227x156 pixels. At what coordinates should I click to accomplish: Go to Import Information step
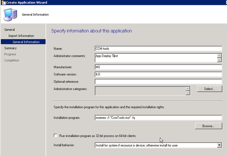pos(21,36)
